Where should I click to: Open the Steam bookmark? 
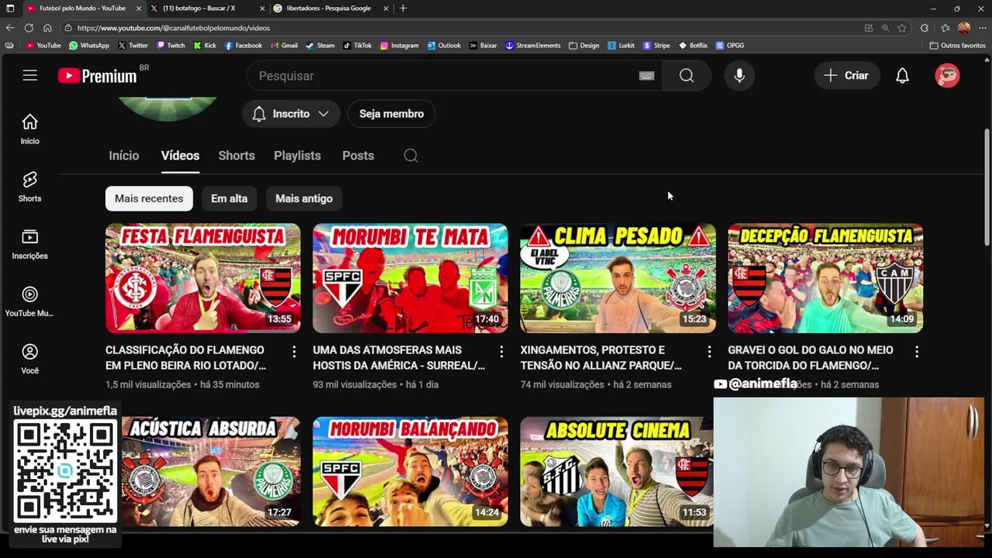click(320, 46)
